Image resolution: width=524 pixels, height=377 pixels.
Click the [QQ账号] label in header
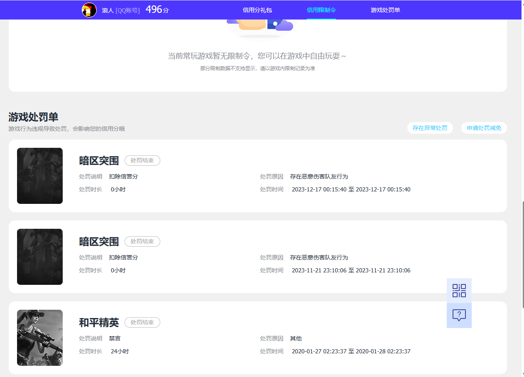(x=127, y=10)
